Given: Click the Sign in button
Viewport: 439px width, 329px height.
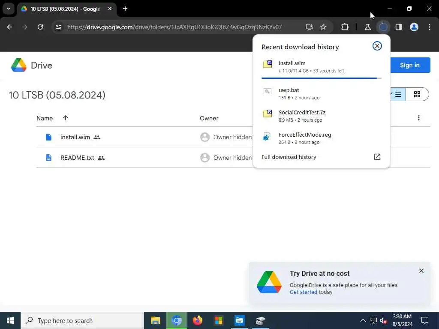Looking at the screenshot, I should (x=410, y=65).
